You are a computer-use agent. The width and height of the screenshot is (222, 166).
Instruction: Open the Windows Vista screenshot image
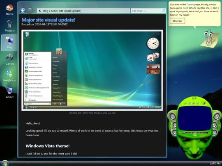92,70
